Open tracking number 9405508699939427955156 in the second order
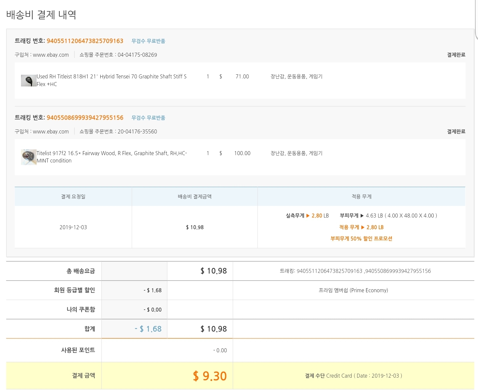Viewport: 478px width, 390px height. (x=85, y=118)
